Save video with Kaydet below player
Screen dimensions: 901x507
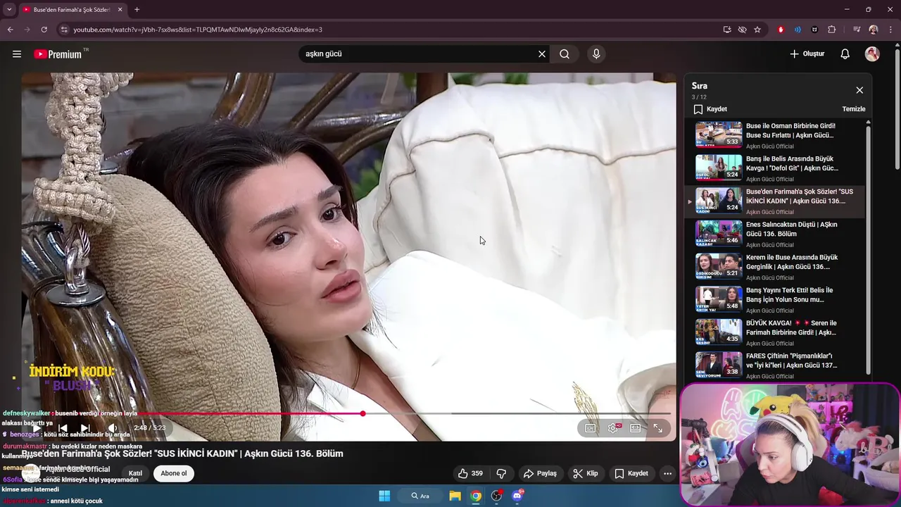click(x=631, y=473)
